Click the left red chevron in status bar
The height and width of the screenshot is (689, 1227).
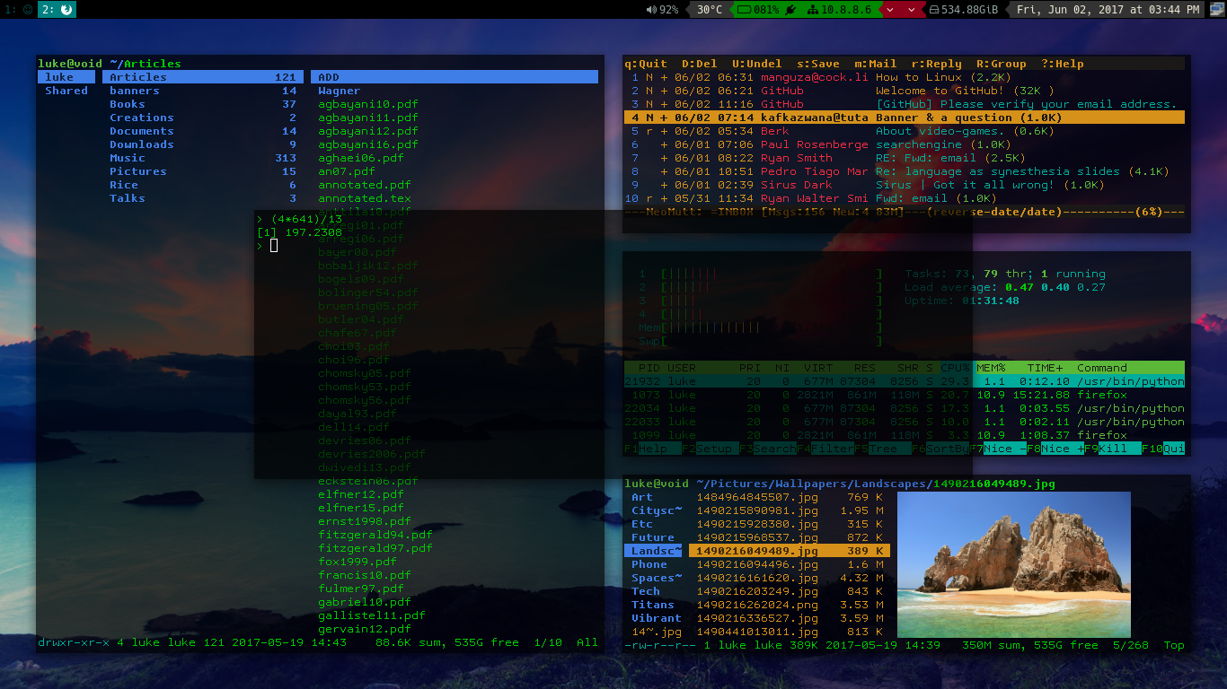[889, 10]
